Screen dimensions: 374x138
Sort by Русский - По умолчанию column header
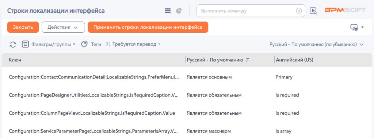(x=215, y=60)
